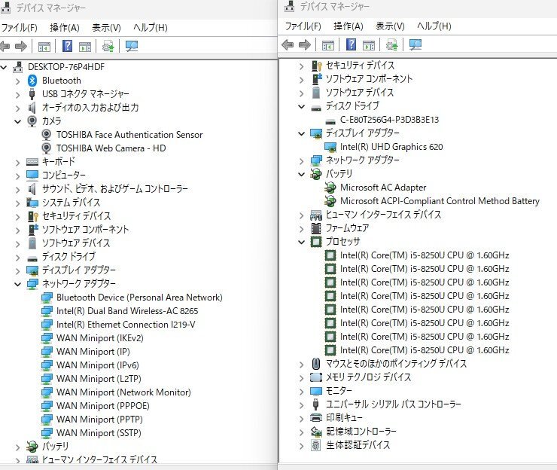Open 操作(A) menu in left window
Viewport: 557px width, 470px height.
point(65,28)
